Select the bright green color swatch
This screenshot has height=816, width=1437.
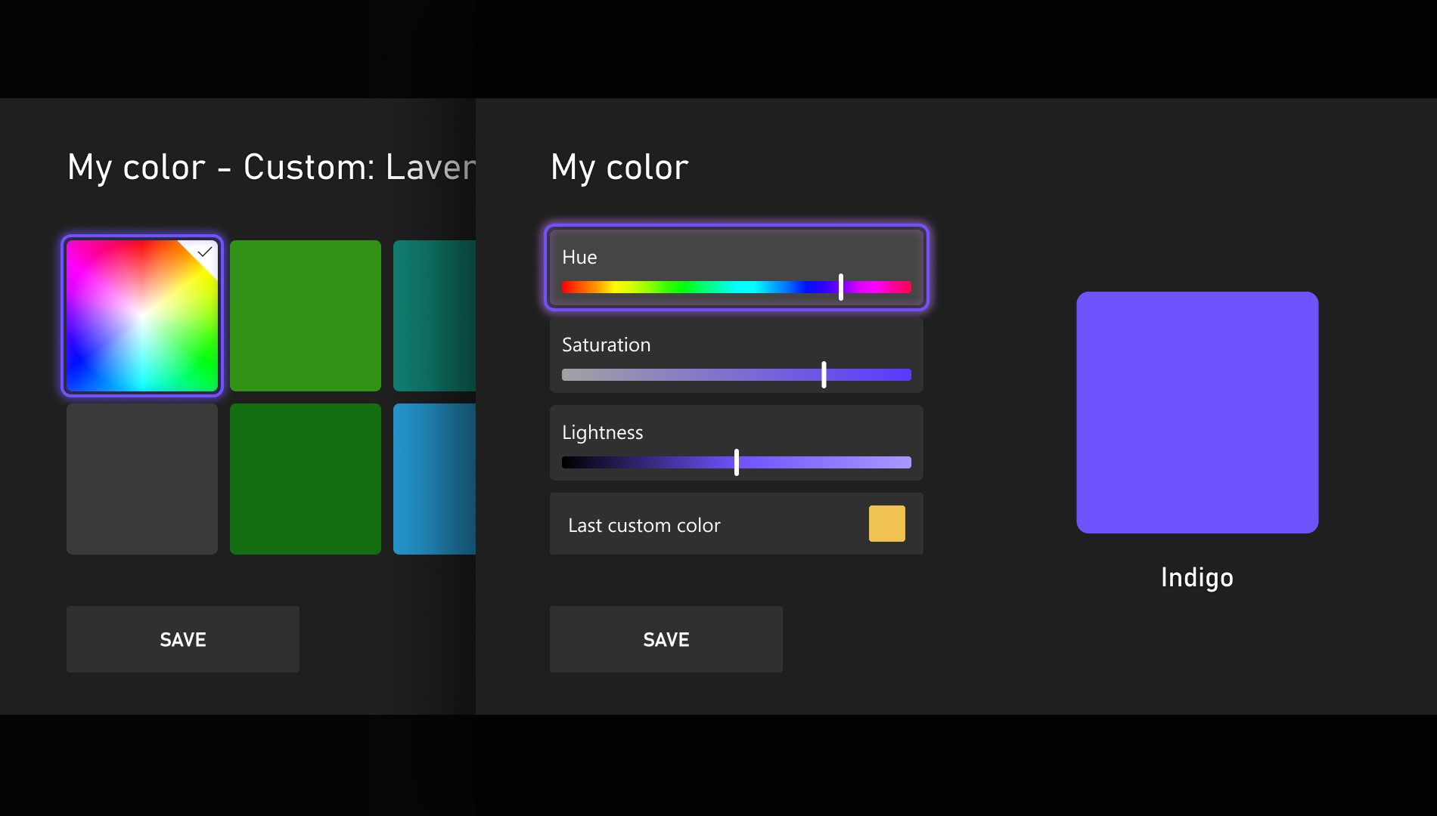[306, 316]
